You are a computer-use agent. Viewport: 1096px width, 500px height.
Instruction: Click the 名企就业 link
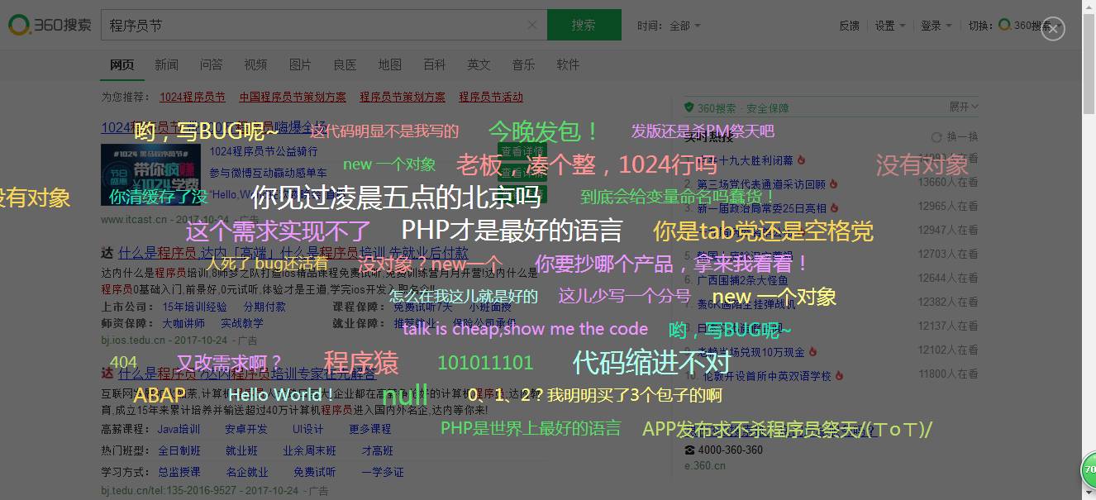(x=246, y=472)
